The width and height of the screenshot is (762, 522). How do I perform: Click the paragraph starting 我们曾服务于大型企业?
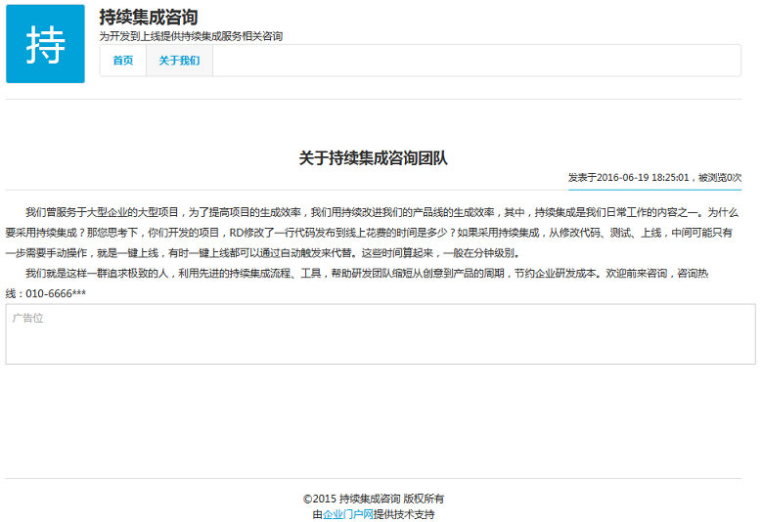coord(374,233)
